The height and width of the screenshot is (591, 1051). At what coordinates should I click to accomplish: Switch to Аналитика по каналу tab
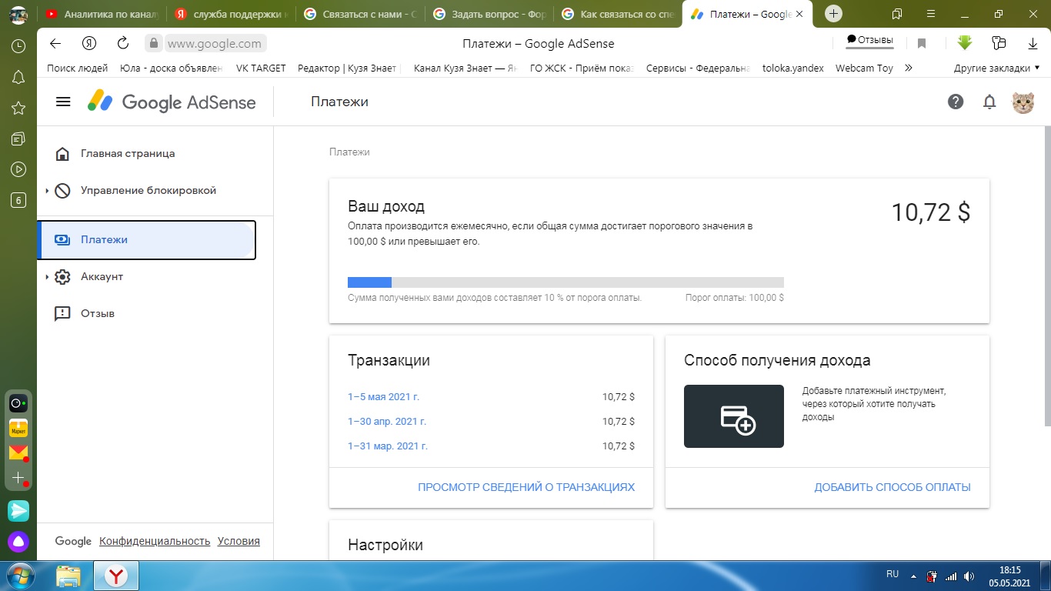[x=102, y=14]
